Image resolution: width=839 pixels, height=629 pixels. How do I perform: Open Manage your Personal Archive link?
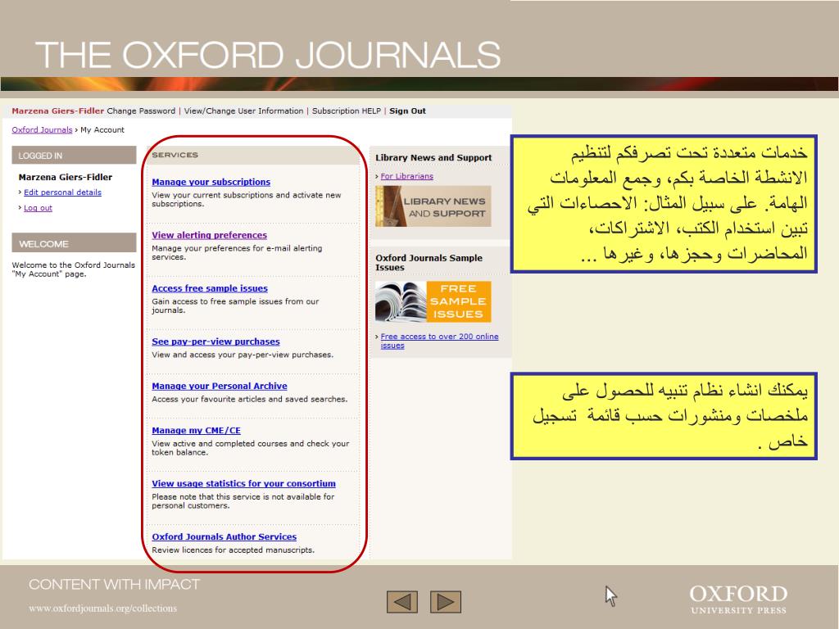[x=220, y=386]
